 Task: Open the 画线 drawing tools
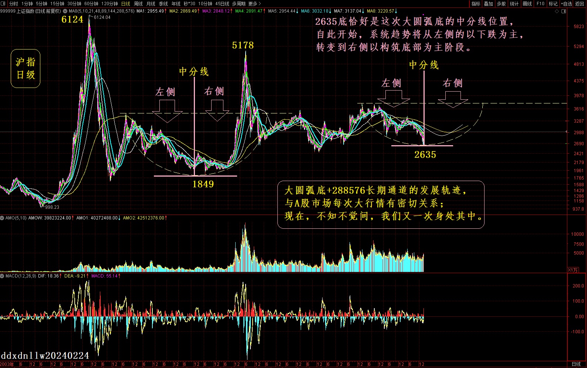[527, 4]
